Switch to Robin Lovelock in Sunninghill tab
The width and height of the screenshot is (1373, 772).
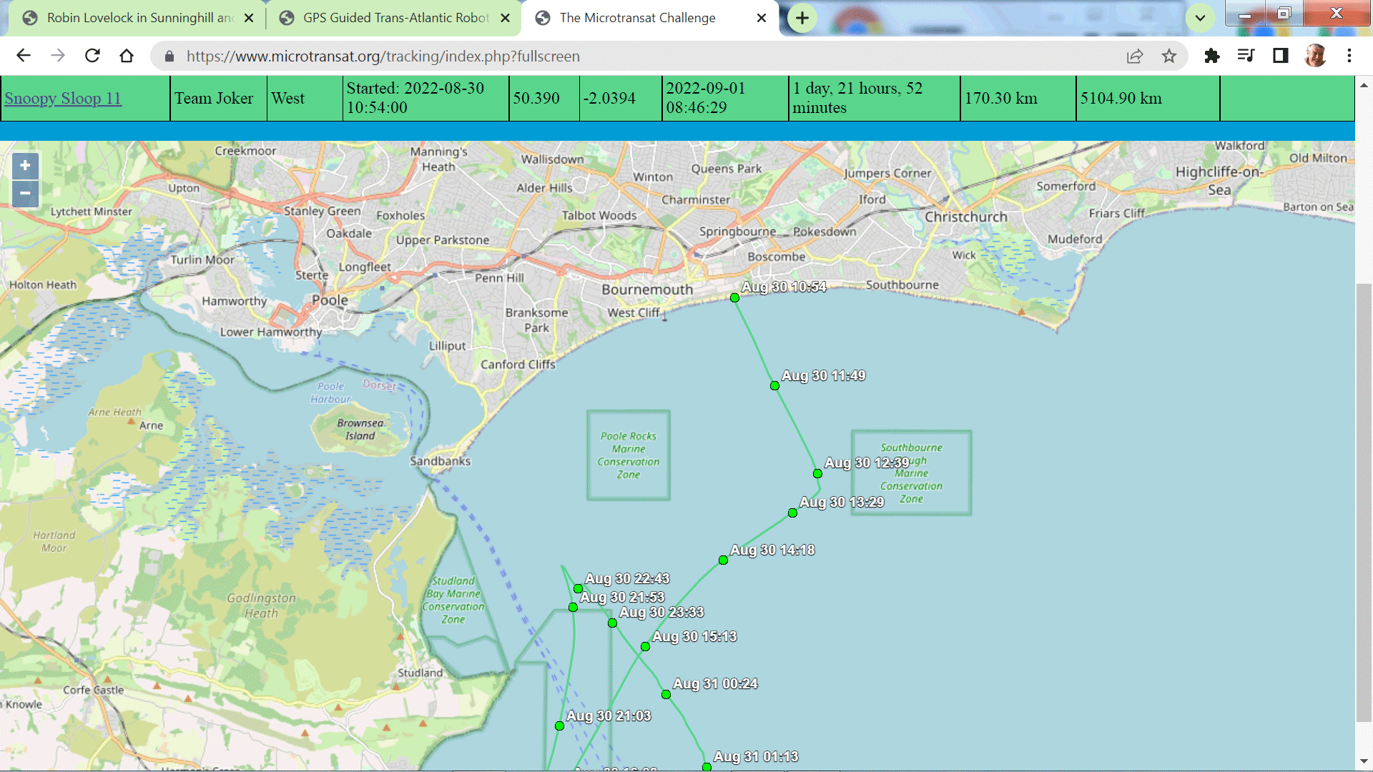pos(139,18)
